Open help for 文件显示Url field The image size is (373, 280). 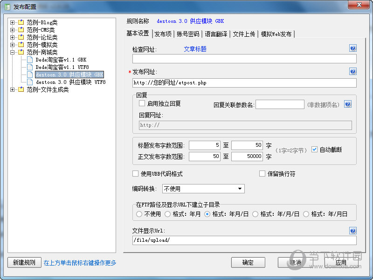point(353,230)
